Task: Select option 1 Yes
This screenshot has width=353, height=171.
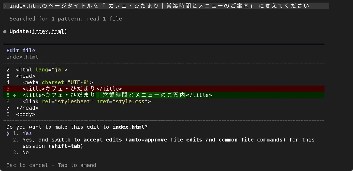Action: pyautogui.click(x=22, y=133)
